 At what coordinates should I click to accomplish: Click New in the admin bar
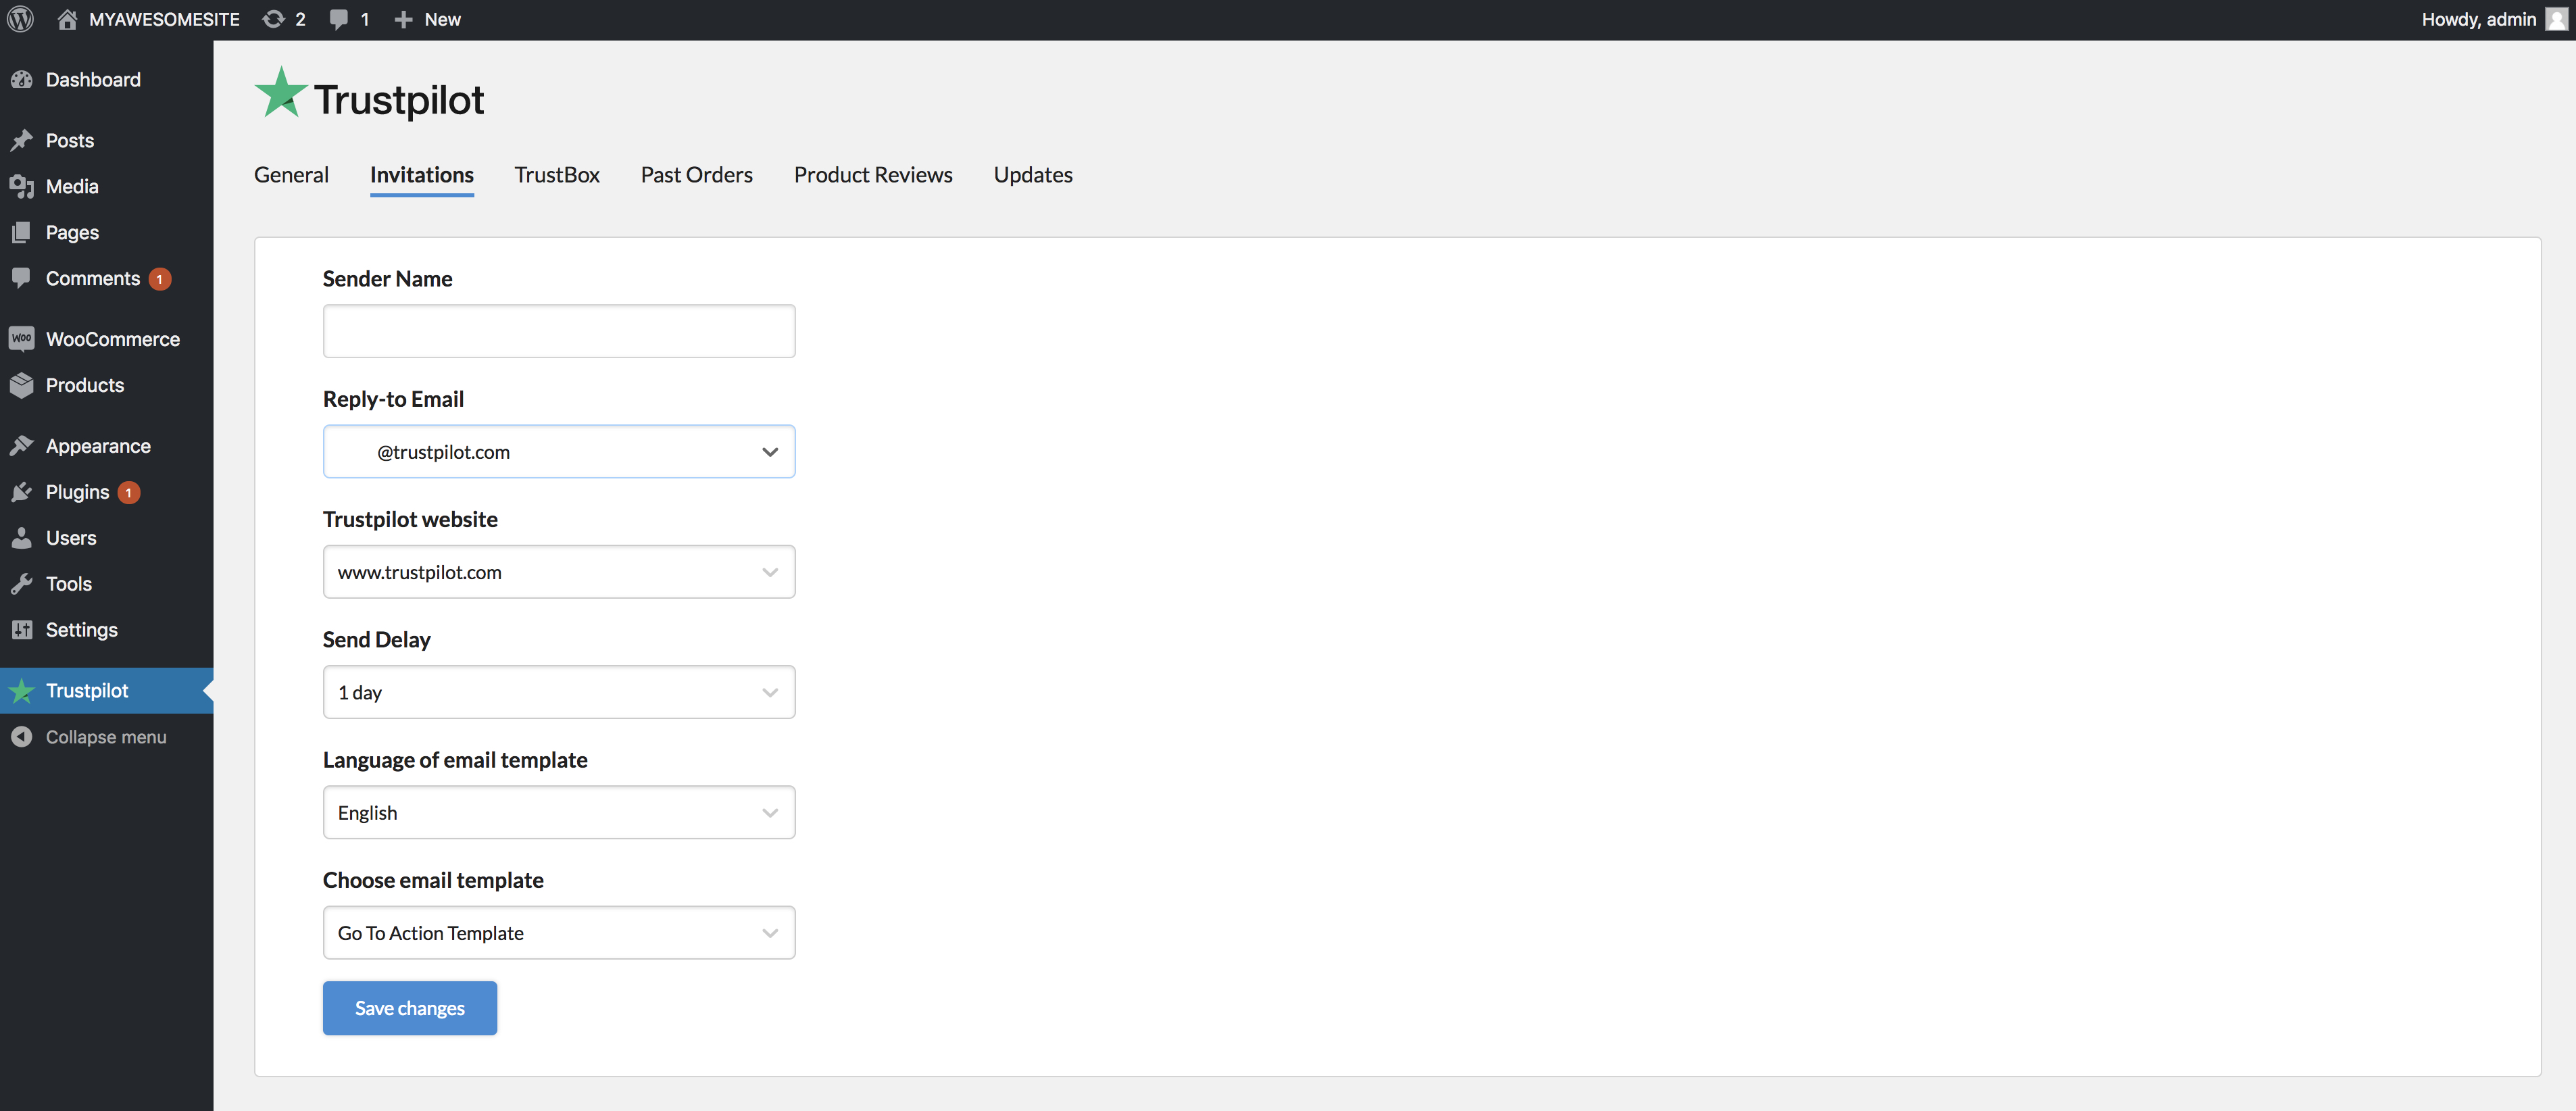pyautogui.click(x=442, y=19)
